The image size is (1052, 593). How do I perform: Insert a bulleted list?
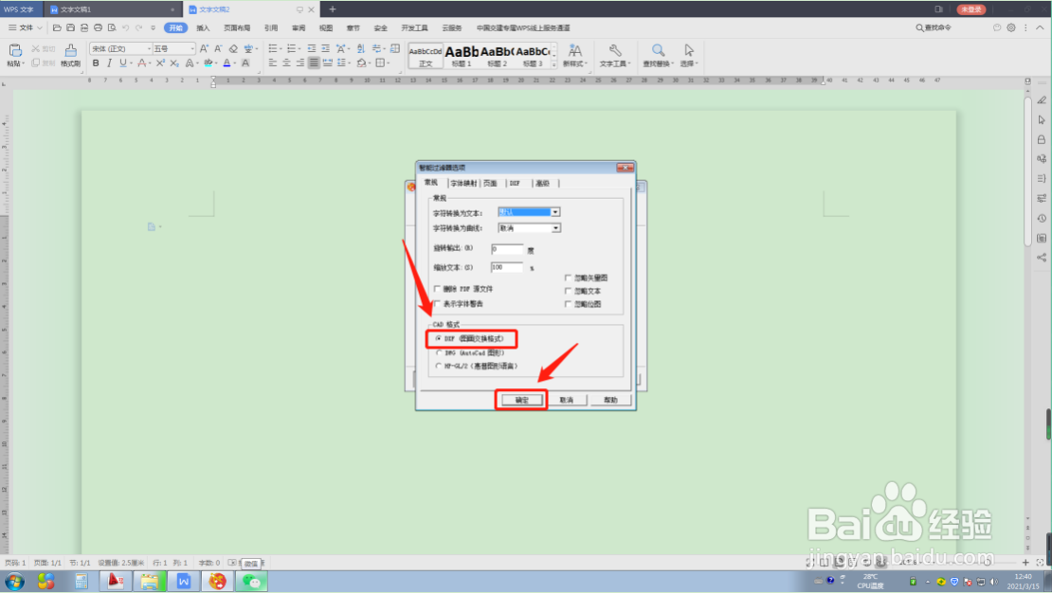point(272,48)
